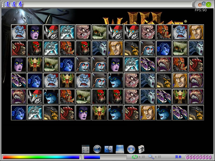
Task: Click the blue clock icon in the dock
Action: tap(97, 149)
